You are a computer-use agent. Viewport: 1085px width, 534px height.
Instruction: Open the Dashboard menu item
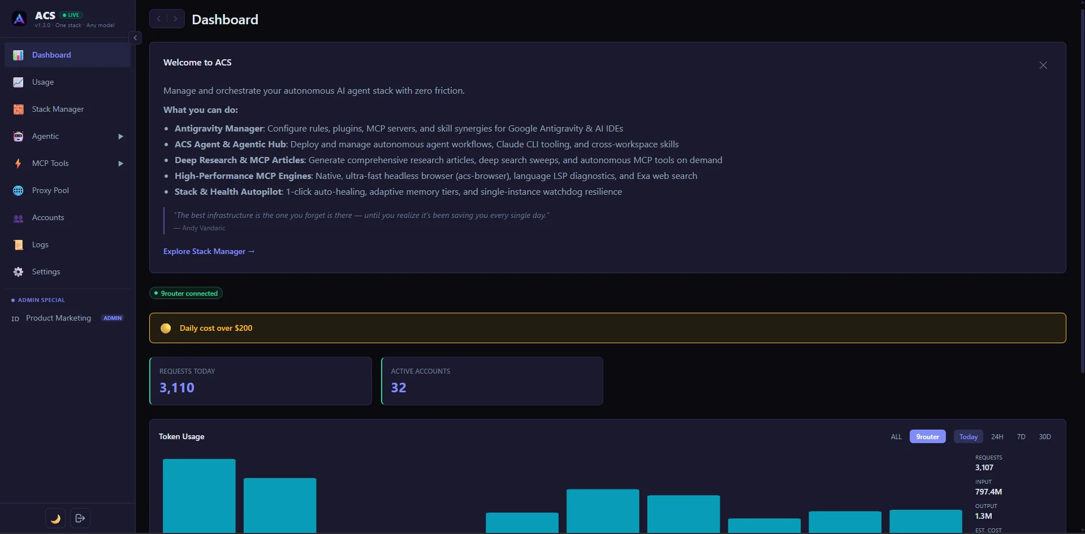tap(67, 55)
